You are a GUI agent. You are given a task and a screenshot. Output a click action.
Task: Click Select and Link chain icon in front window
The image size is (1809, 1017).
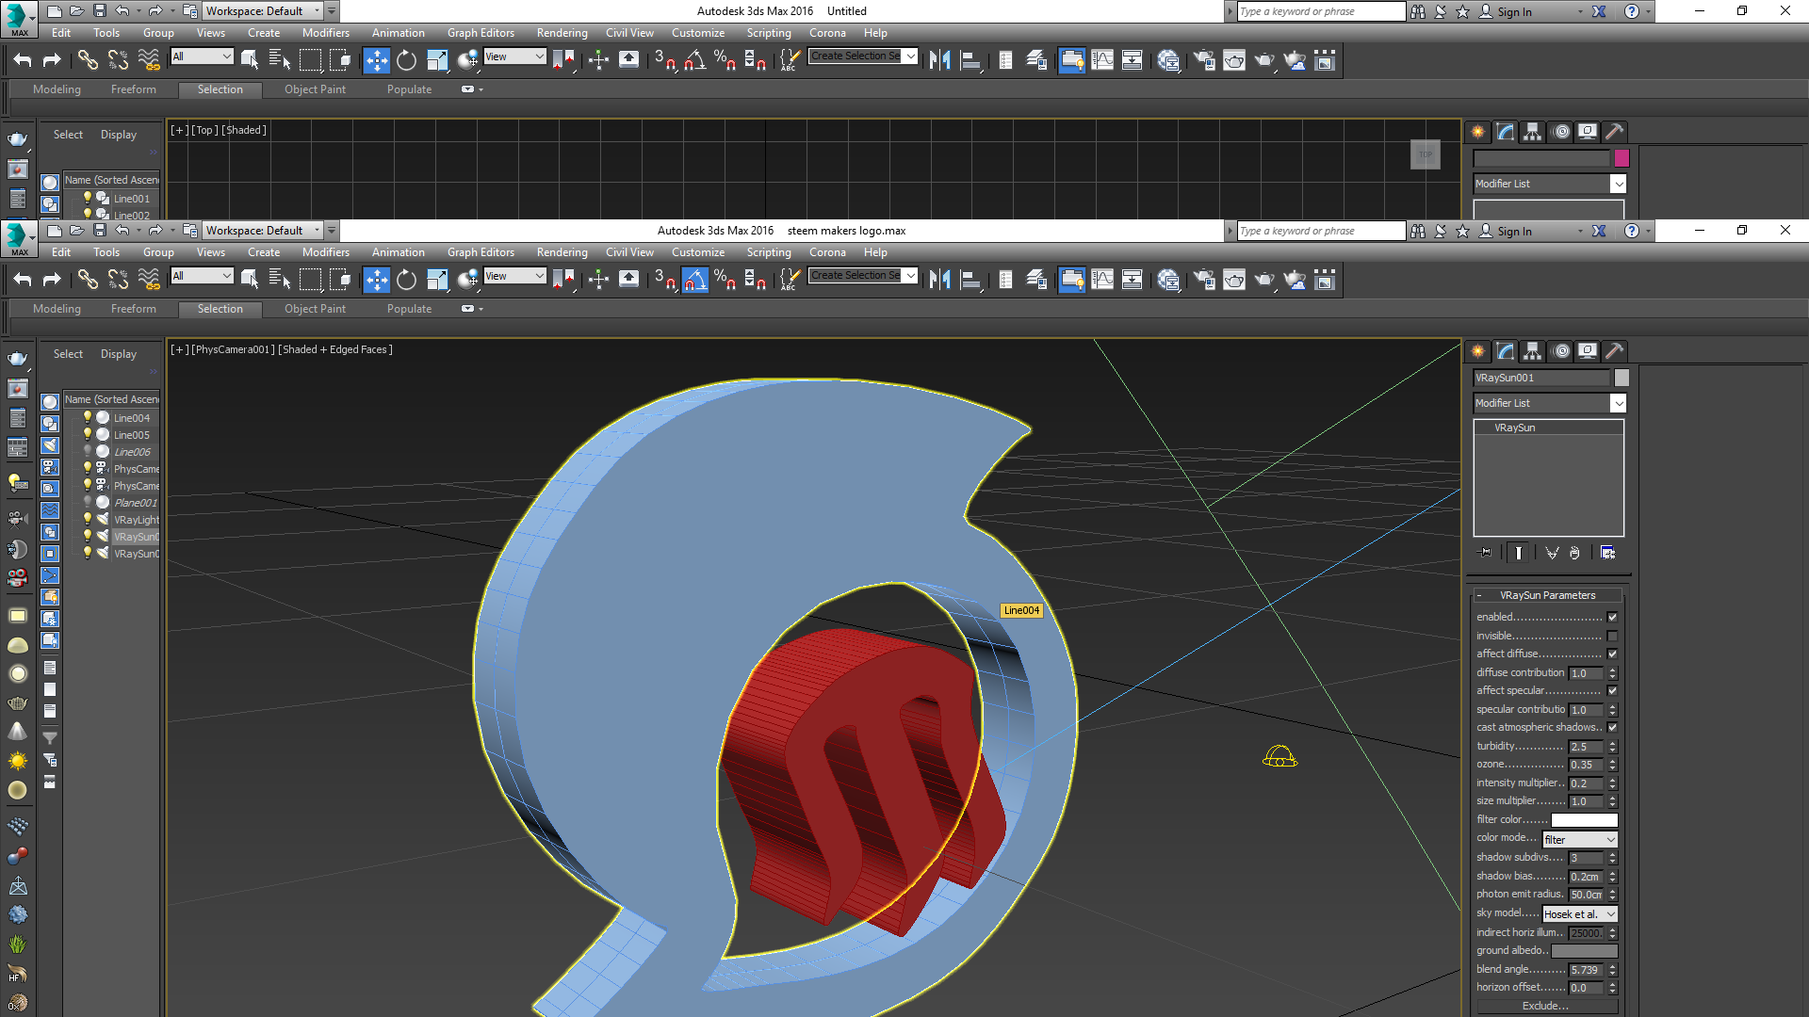[x=87, y=280]
